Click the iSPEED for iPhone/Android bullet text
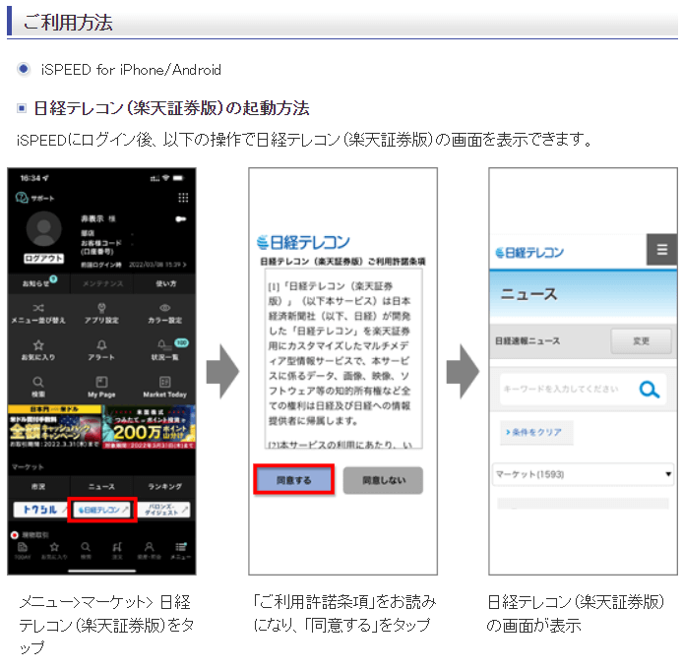 131,70
